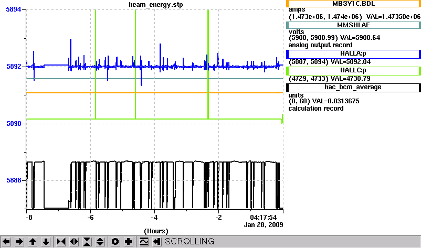The width and height of the screenshot is (421, 248).
Task: Click the 'units' label under hac_bcm_average
Action: click(x=296, y=95)
